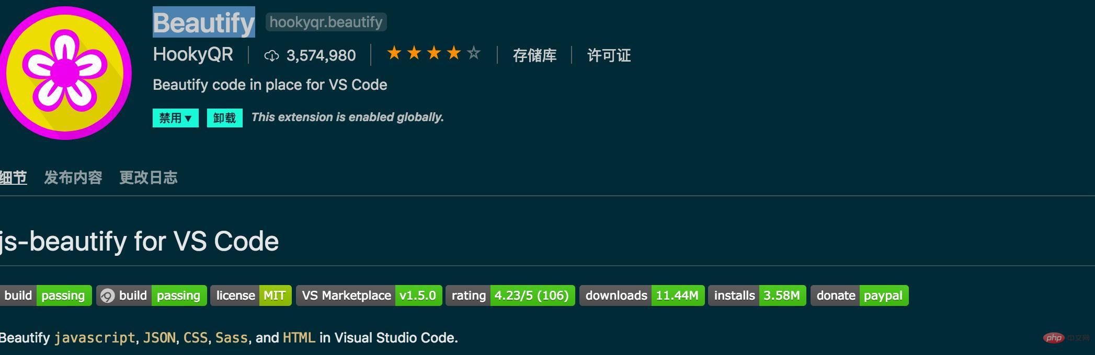Click the 'CSS' code word in description
The width and height of the screenshot is (1095, 355).
click(x=196, y=338)
